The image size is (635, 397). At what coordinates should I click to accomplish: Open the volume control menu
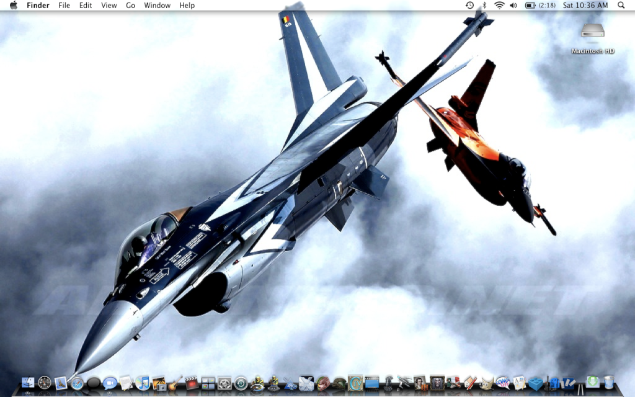click(x=513, y=5)
